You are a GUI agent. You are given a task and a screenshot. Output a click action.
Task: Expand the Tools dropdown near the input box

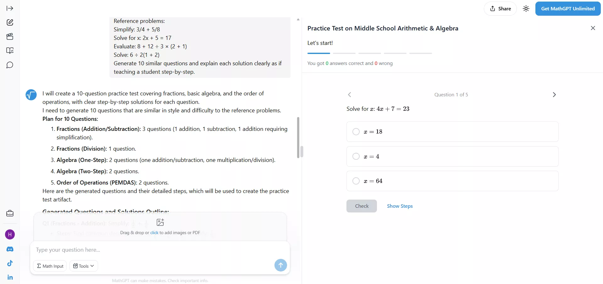tap(83, 266)
